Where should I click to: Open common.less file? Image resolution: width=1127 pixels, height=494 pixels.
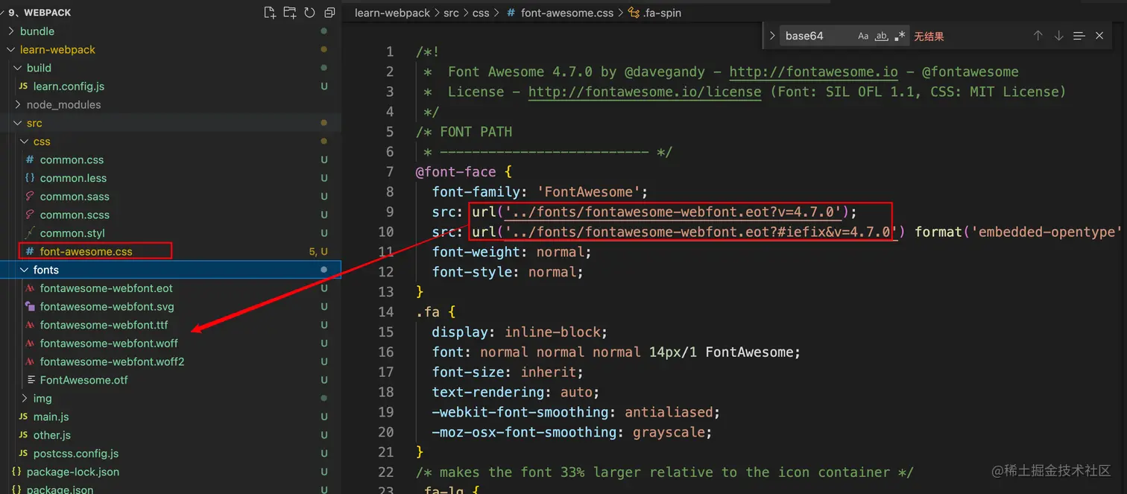pos(73,178)
